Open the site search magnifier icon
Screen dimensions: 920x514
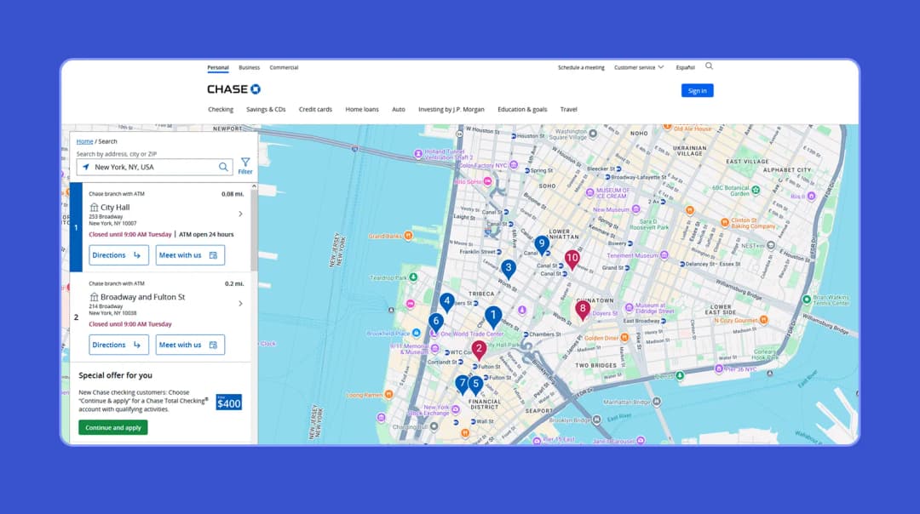[x=709, y=66]
